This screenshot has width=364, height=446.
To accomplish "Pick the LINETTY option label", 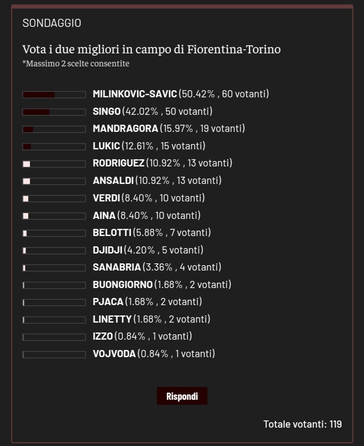I will [x=112, y=319].
